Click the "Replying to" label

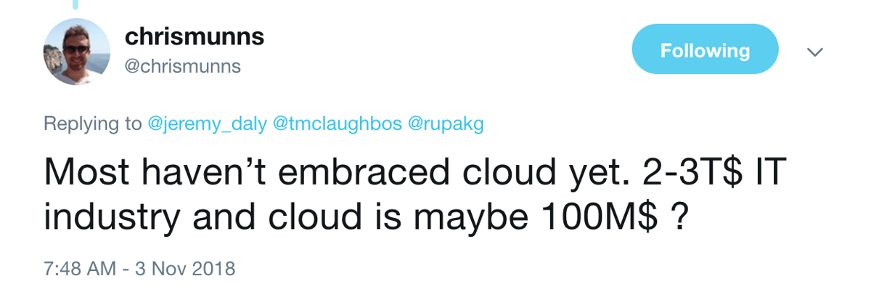(92, 123)
